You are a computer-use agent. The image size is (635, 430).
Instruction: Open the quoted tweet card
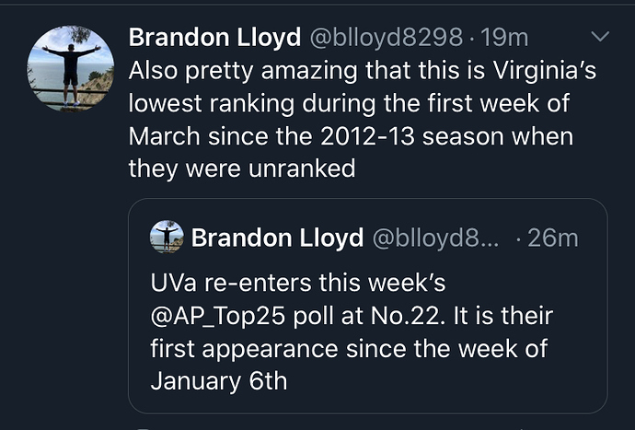368,306
